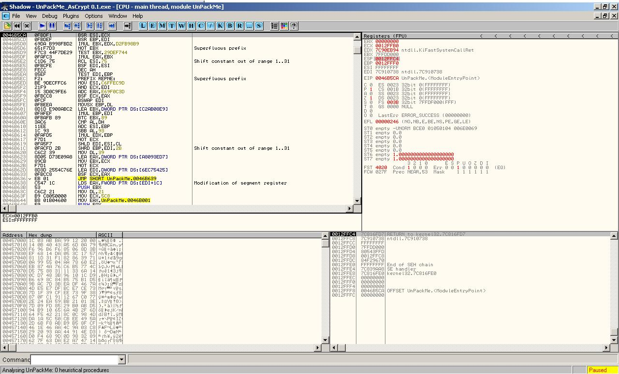
Task: Open the Debug menu
Action: coord(49,16)
